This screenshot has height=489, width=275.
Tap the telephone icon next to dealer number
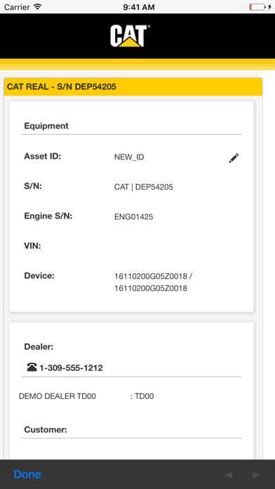click(32, 367)
